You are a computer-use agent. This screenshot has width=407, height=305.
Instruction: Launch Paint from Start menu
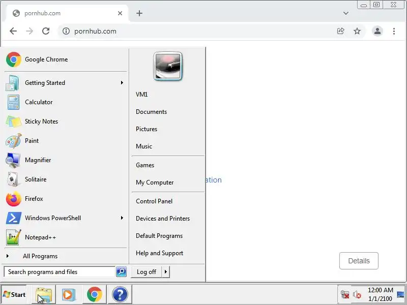pyautogui.click(x=66, y=141)
